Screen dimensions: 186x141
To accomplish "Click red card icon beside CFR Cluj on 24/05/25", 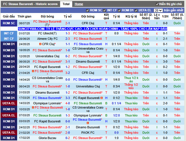I will tap(40, 44).
